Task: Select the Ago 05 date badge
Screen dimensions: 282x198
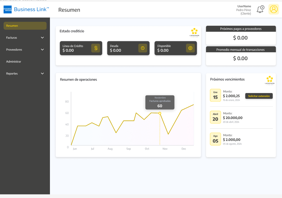Action: (215, 139)
